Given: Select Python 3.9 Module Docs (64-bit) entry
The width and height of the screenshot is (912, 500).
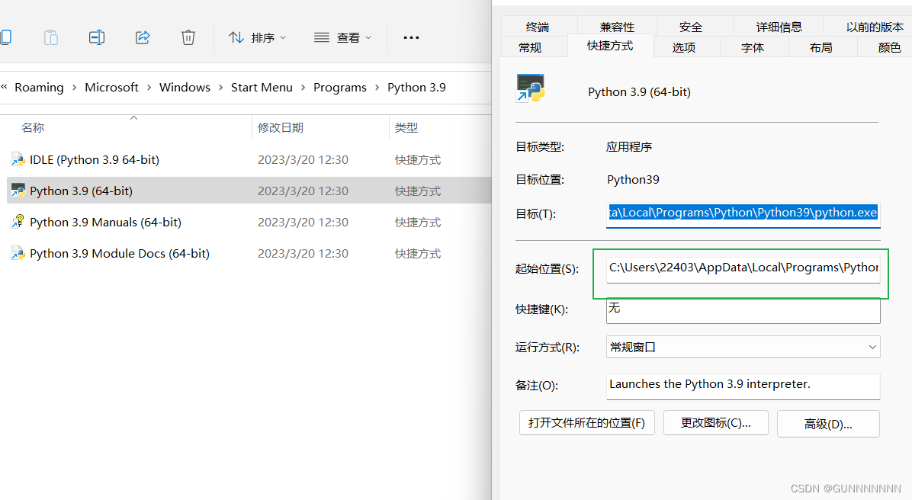Looking at the screenshot, I should (119, 254).
